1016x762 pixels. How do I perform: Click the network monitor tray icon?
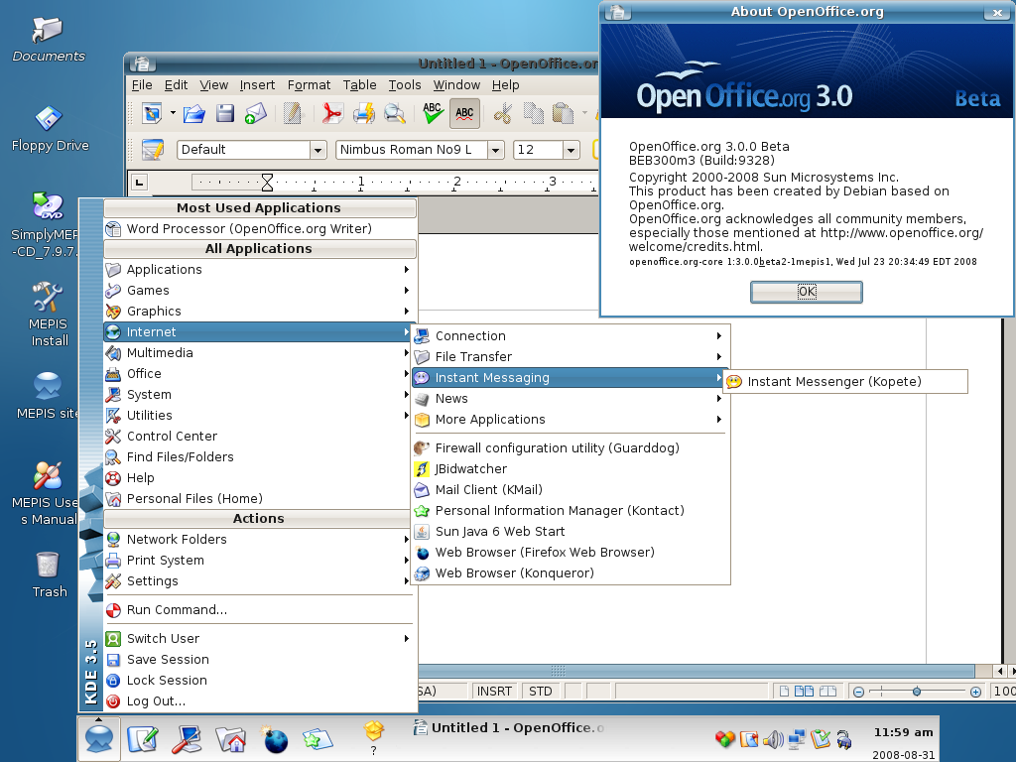[x=797, y=739]
